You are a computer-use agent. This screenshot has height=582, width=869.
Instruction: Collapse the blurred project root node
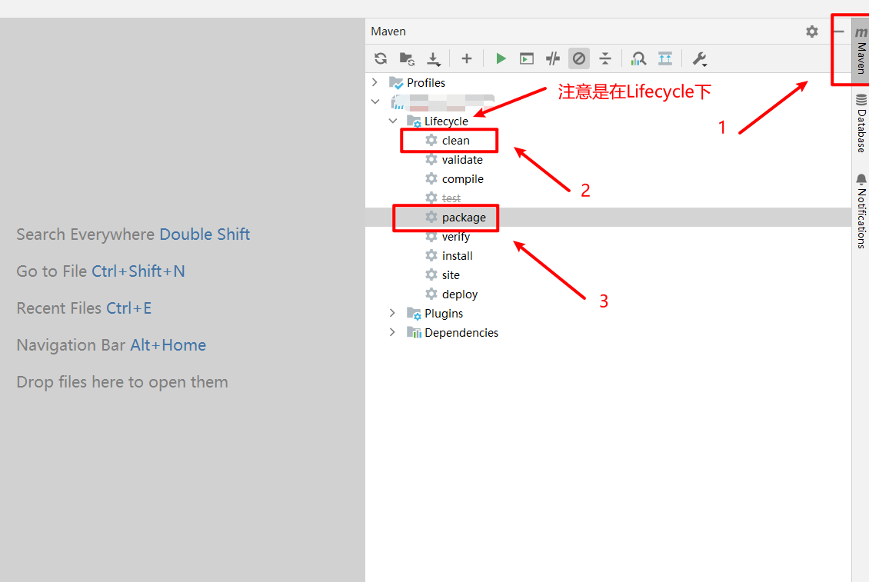[375, 101]
